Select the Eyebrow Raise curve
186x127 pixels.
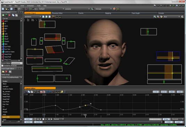click(x=9, y=52)
